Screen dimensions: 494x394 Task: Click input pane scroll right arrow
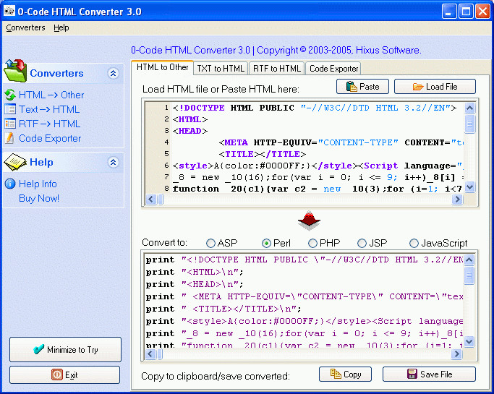[x=457, y=199]
